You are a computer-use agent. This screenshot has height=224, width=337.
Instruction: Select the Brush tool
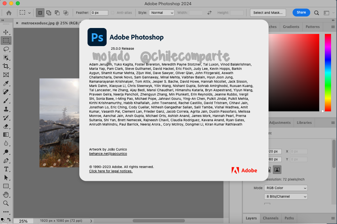(x=6, y=101)
